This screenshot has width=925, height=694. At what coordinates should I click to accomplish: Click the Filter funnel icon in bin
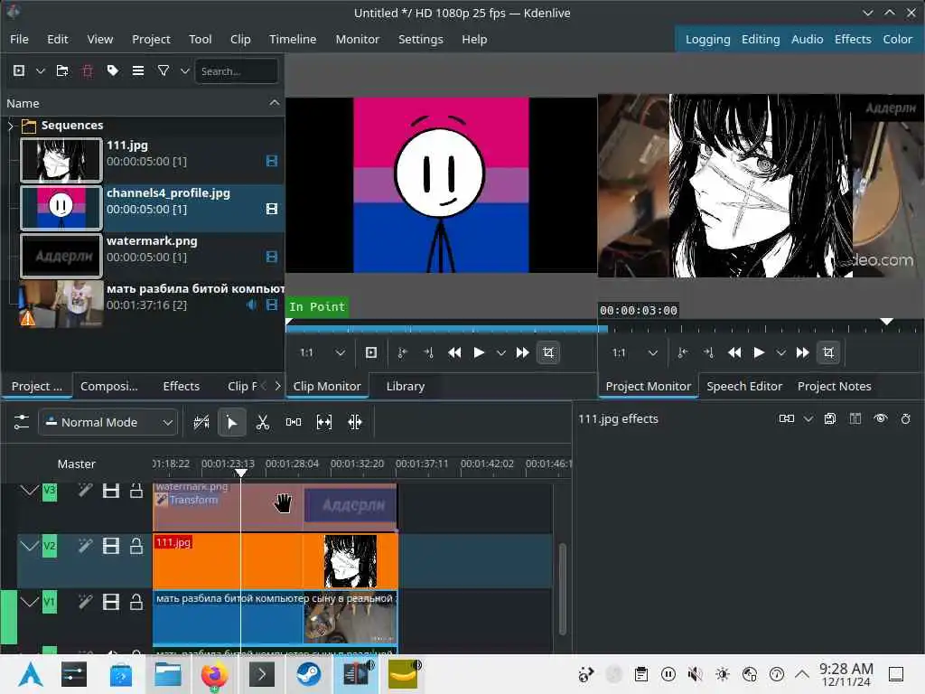coord(164,70)
